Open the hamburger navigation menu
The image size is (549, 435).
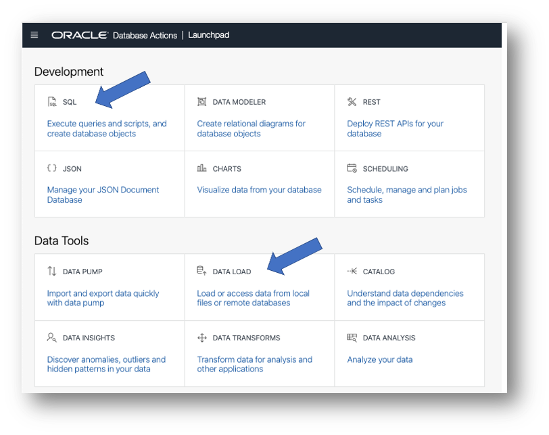tap(34, 34)
